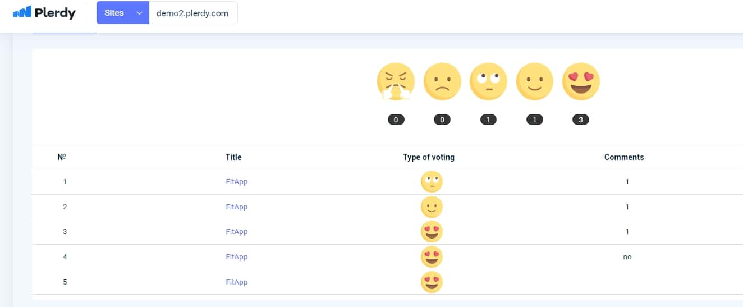Image resolution: width=743 pixels, height=307 pixels.
Task: Click the heart-eyes vote count badge 3
Action: pos(581,120)
